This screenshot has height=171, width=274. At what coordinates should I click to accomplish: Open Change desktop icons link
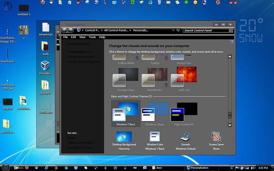[x=80, y=52]
